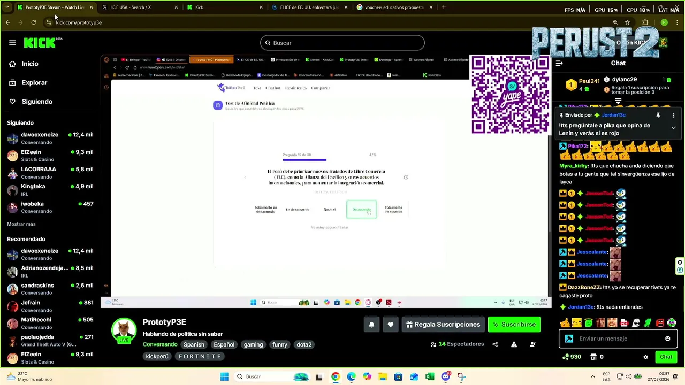Screen dimensions: 685x385
Task: Reload the page with the refresh icon
Action: [33, 22]
